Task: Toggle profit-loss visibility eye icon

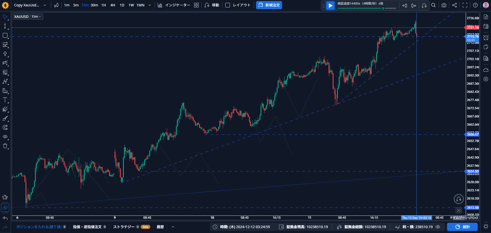Action: (x=438, y=227)
